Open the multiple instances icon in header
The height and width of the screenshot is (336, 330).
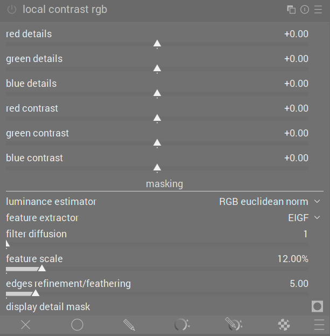pos(291,10)
